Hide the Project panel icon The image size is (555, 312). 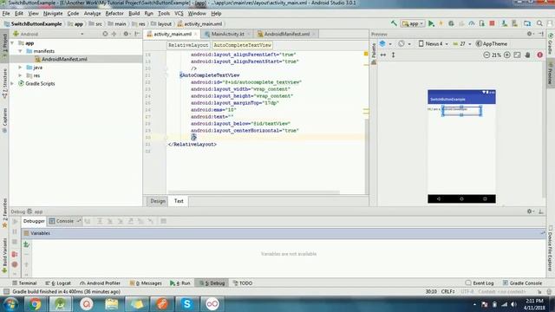coord(137,34)
